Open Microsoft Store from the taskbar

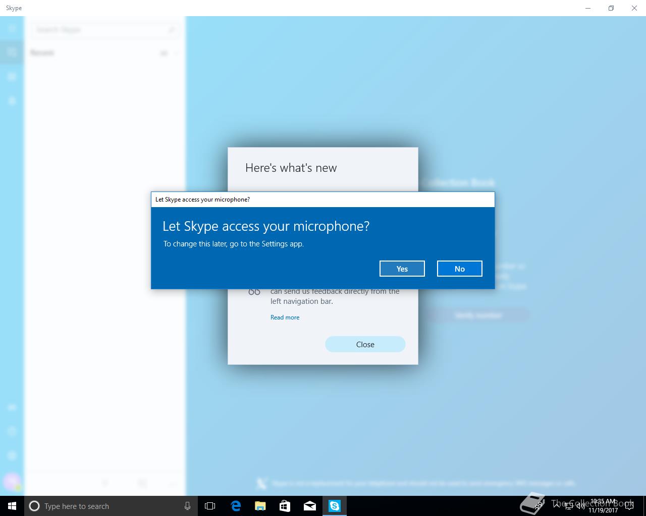click(x=285, y=506)
